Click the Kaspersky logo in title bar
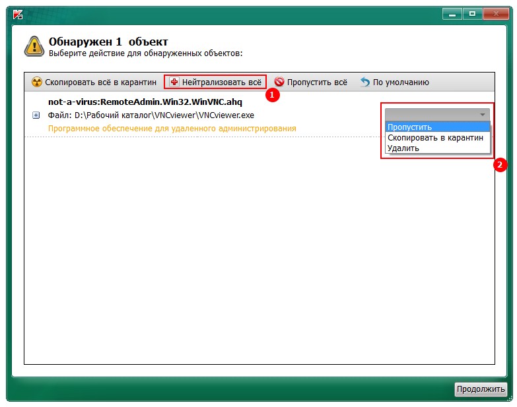Image resolution: width=517 pixels, height=407 pixels. pos(17,15)
